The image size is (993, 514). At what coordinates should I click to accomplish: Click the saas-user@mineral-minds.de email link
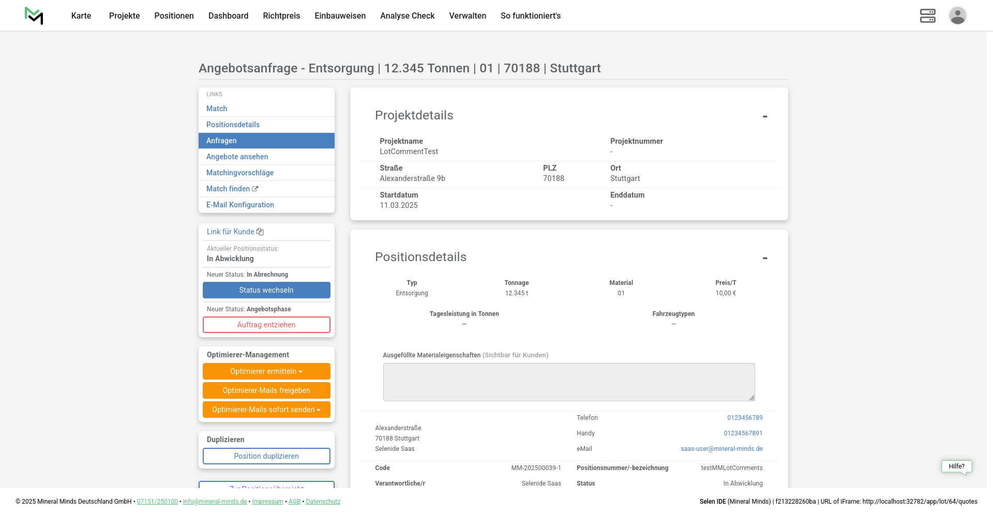pyautogui.click(x=721, y=449)
